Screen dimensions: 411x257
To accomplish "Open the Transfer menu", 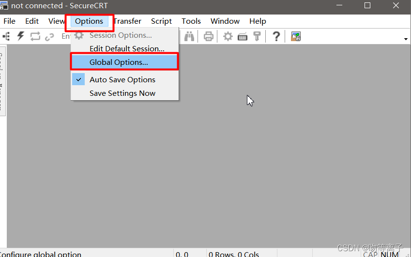I will [128, 21].
